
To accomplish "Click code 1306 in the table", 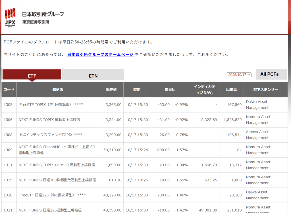I will (x=8, y=120).
